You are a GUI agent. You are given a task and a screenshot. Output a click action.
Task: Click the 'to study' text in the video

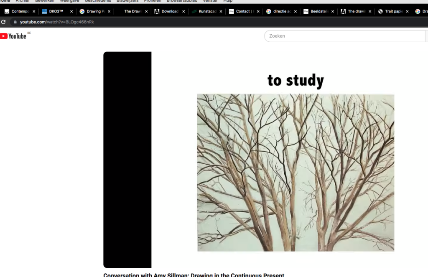click(296, 81)
